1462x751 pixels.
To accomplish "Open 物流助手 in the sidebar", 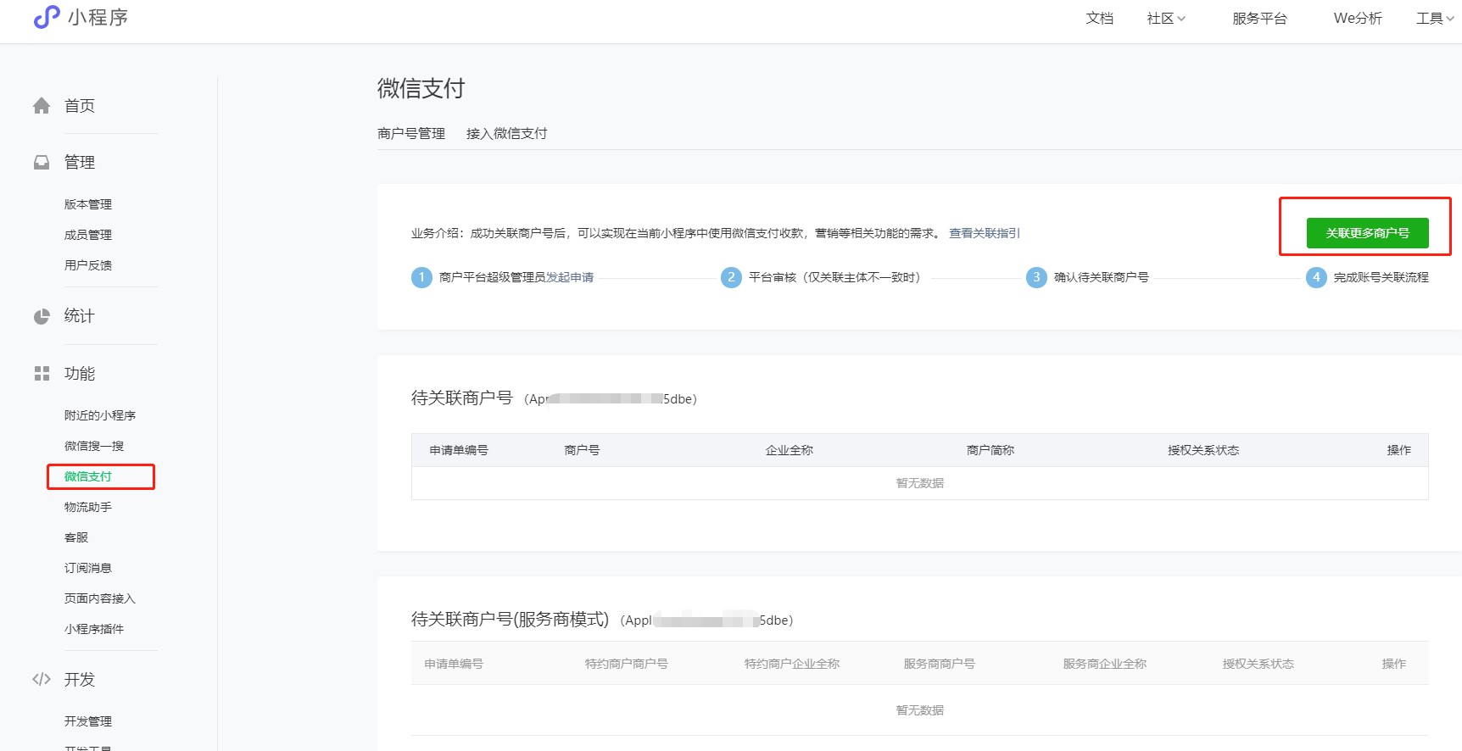I will click(x=88, y=507).
